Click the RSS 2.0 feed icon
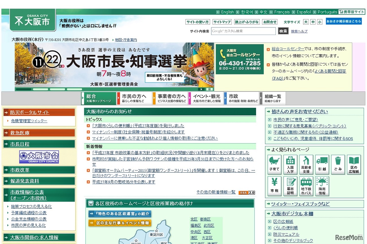The width and height of the screenshot is (367, 244). (247, 193)
